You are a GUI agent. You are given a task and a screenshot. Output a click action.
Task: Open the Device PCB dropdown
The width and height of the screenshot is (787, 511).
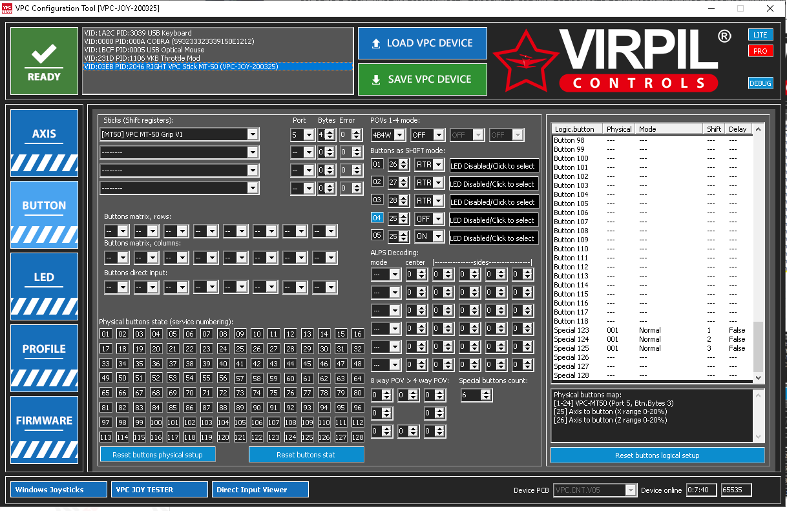pos(596,490)
